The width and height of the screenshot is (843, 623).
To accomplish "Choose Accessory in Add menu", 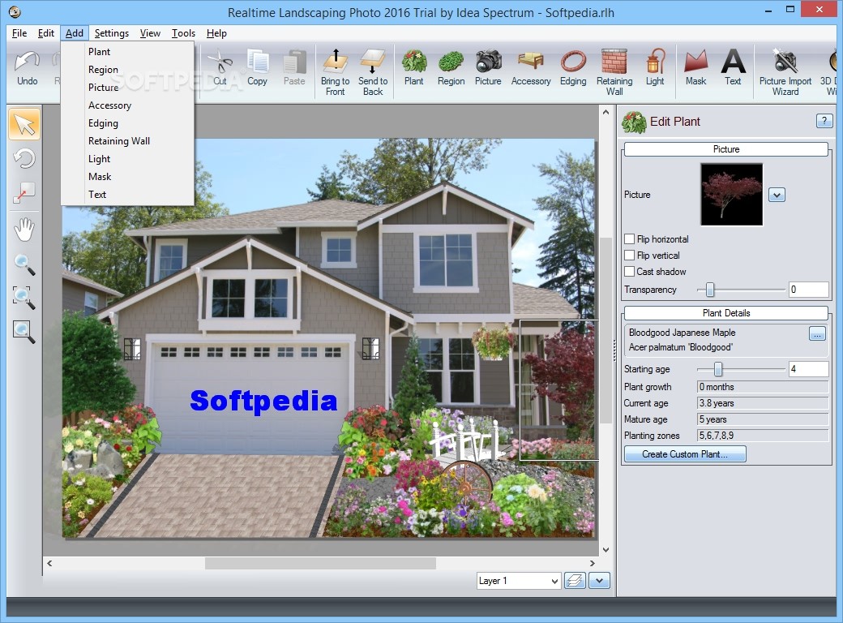I will tap(127, 105).
